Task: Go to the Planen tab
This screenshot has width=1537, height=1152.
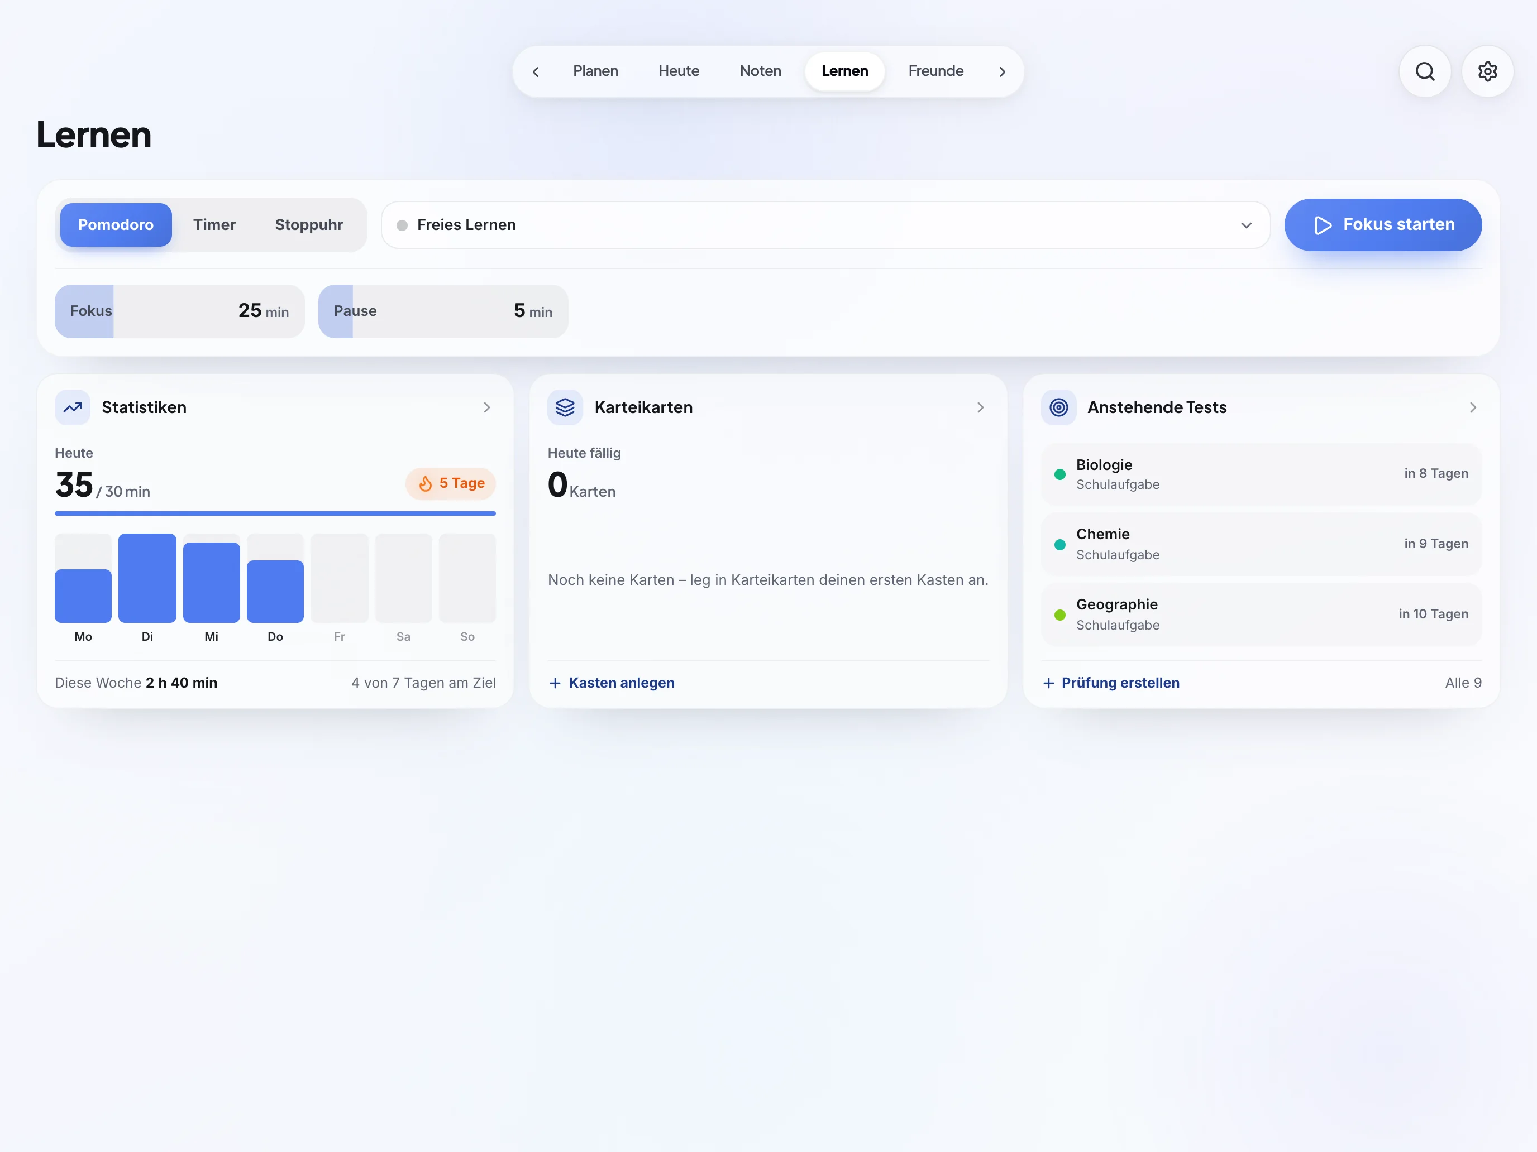Action: tap(595, 71)
